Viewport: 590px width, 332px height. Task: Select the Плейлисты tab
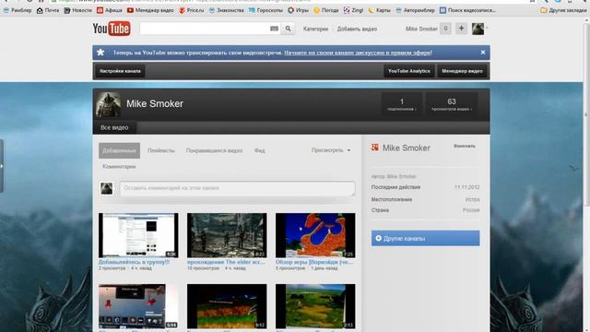tap(161, 150)
